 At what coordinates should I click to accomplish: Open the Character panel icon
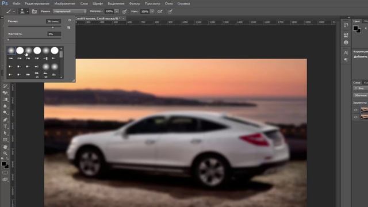point(346,53)
